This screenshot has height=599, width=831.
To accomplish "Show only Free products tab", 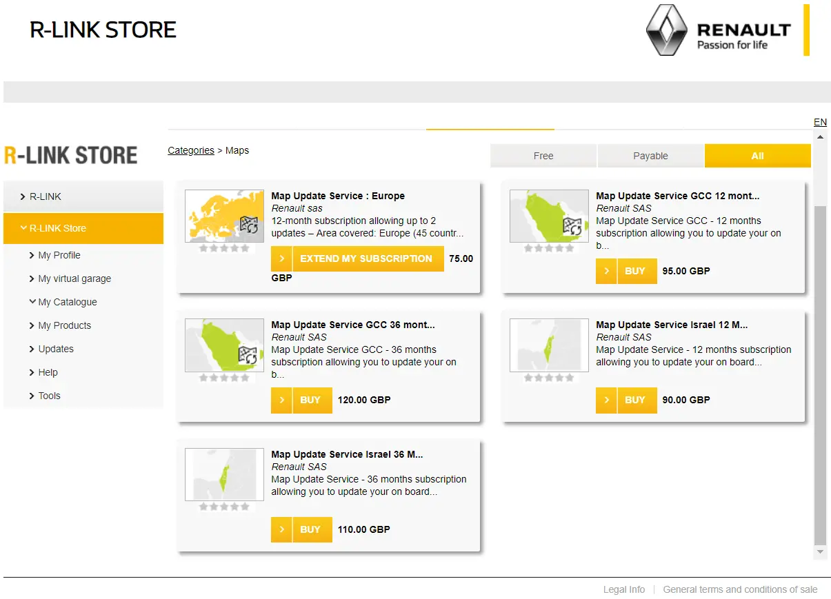I will tap(543, 156).
